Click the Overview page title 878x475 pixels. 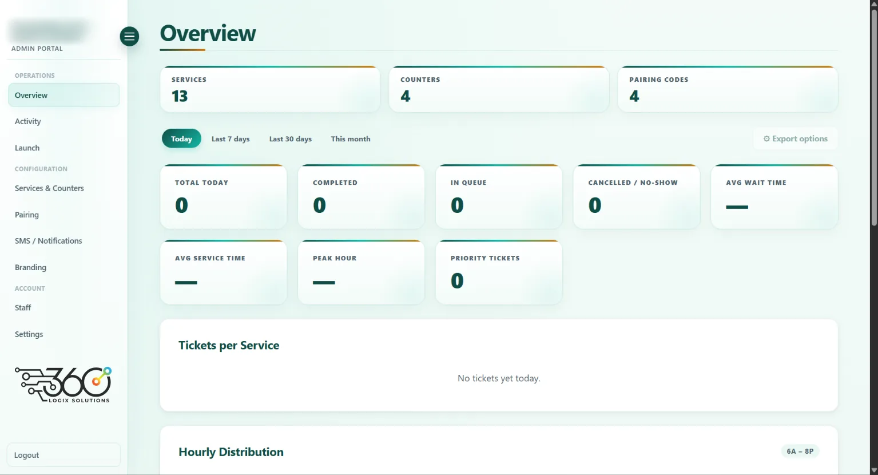coord(208,34)
